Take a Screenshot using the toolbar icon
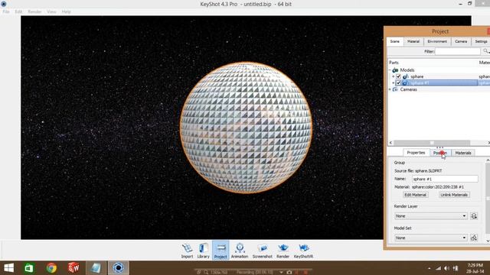 tap(262, 251)
